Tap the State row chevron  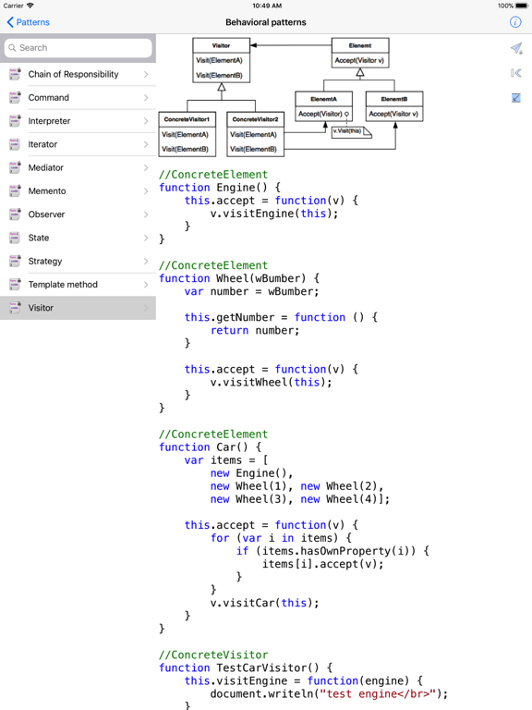tap(146, 238)
